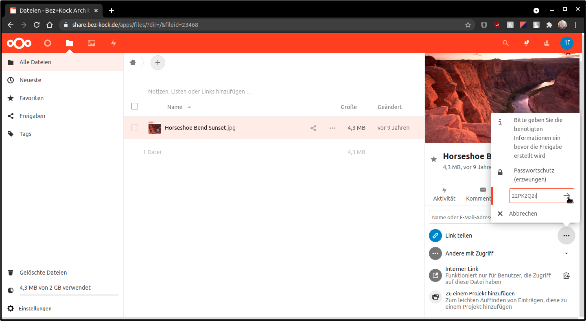Star the Horseshoe Bend file as favorite
The image size is (586, 321).
click(x=434, y=159)
